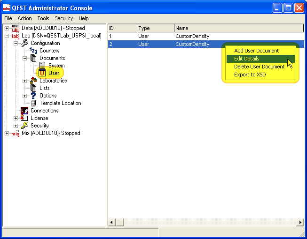Select the License icon in tree

tap(24, 118)
